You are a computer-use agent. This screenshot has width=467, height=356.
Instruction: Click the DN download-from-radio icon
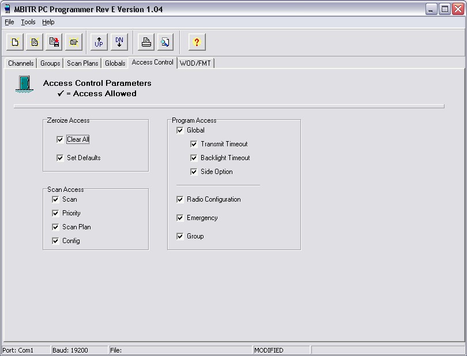click(x=119, y=42)
